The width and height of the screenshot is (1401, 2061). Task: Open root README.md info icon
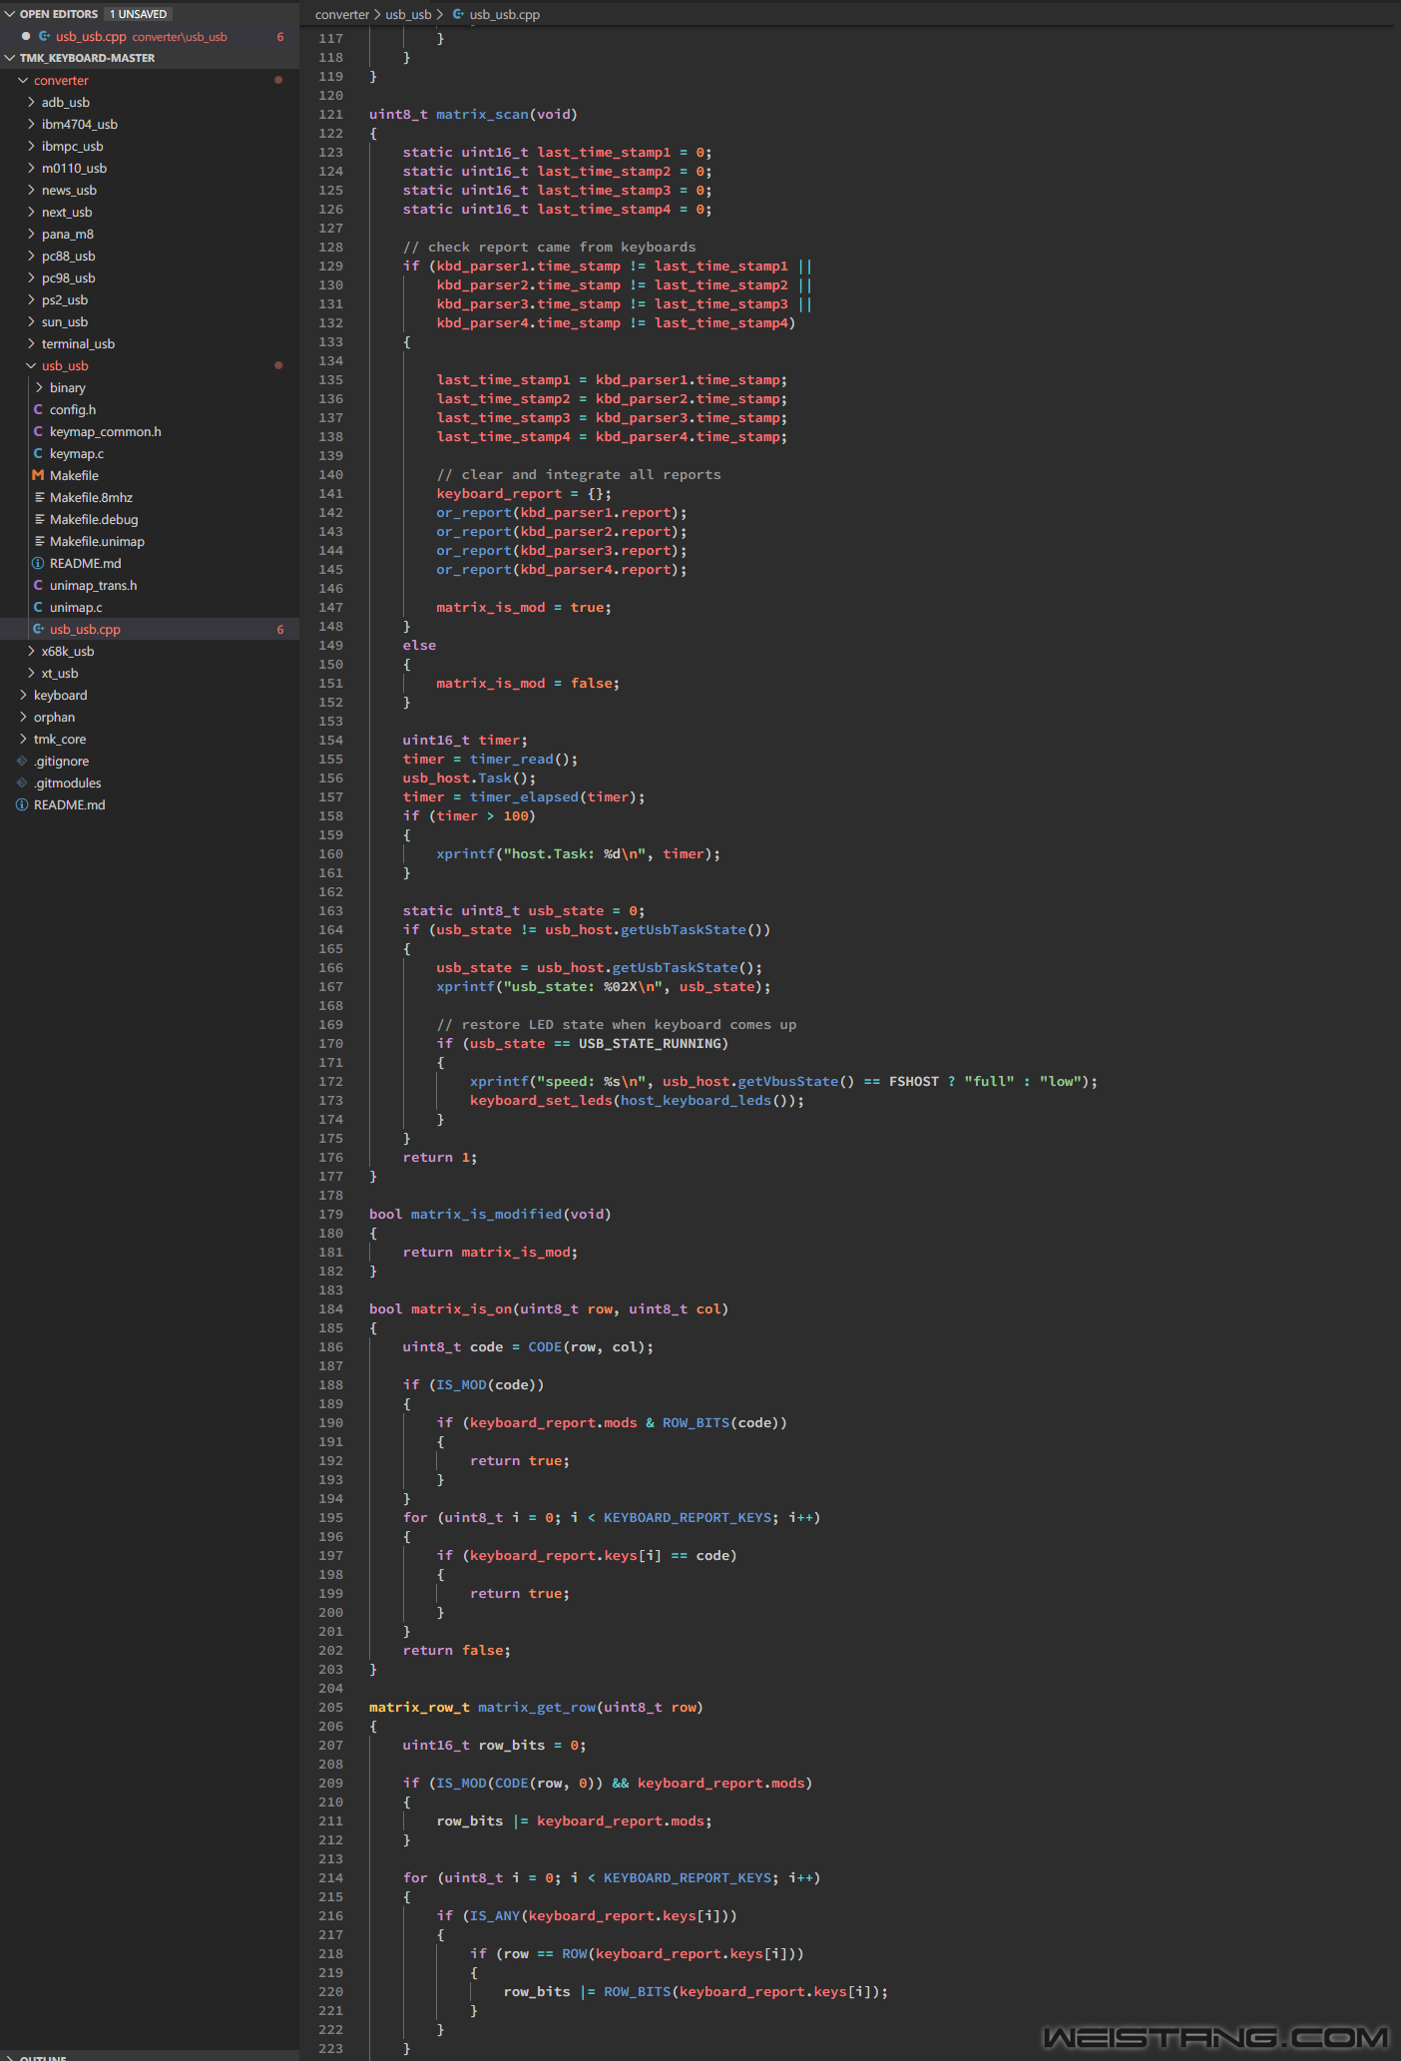(22, 804)
